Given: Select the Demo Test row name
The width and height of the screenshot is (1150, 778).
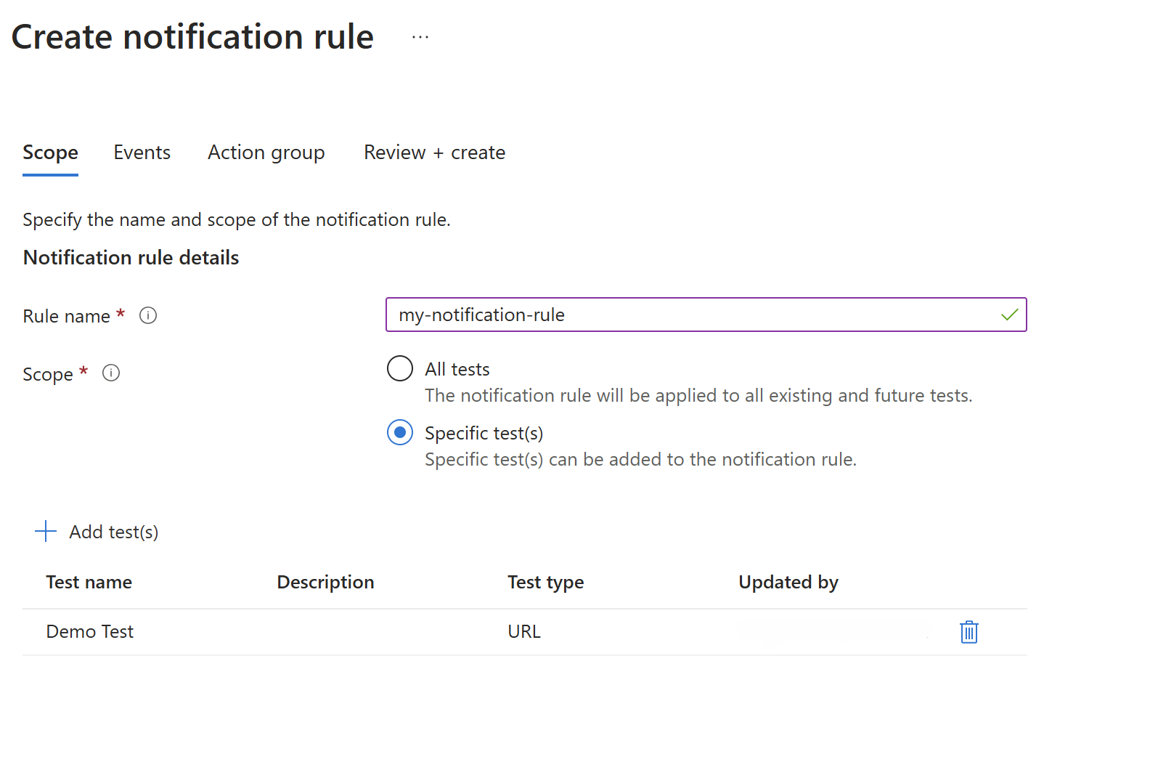Looking at the screenshot, I should pyautogui.click(x=90, y=631).
